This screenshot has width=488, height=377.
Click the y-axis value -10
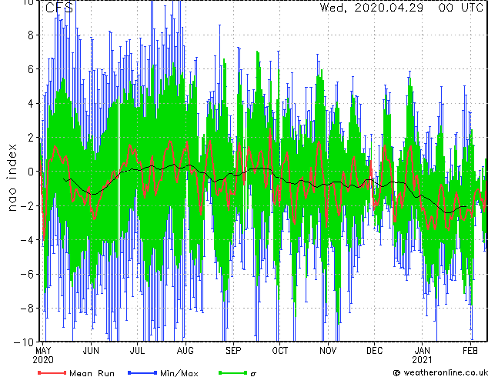pyautogui.click(x=24, y=342)
